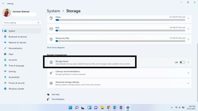Click the Give feedback person icon
The height and width of the screenshot is (111, 198).
(48, 99)
